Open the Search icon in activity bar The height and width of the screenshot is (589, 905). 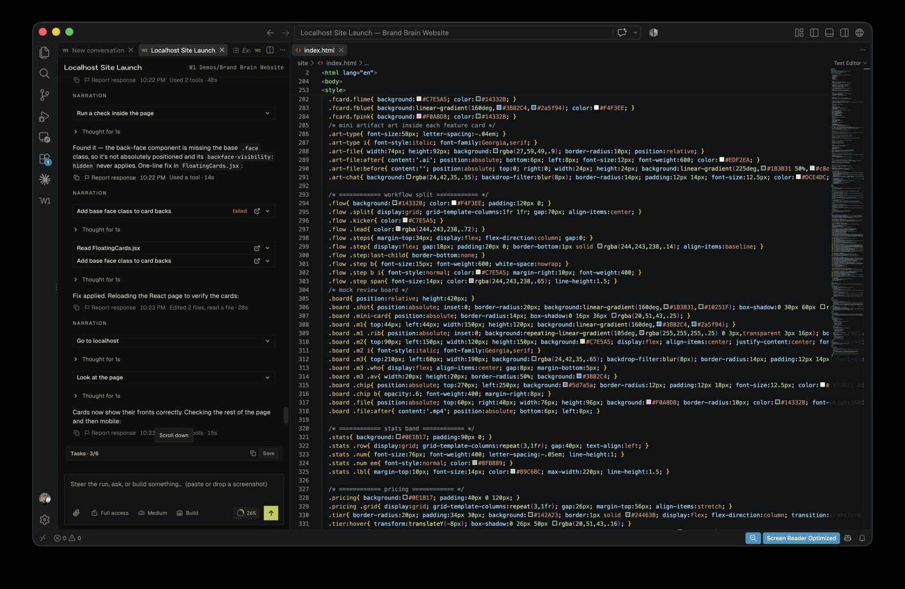(45, 73)
